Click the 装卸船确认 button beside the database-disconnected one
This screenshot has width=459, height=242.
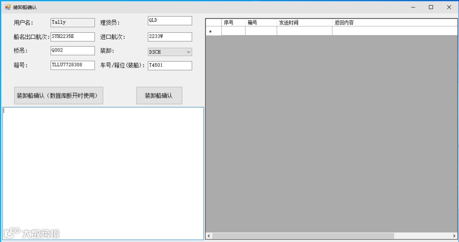(x=159, y=95)
